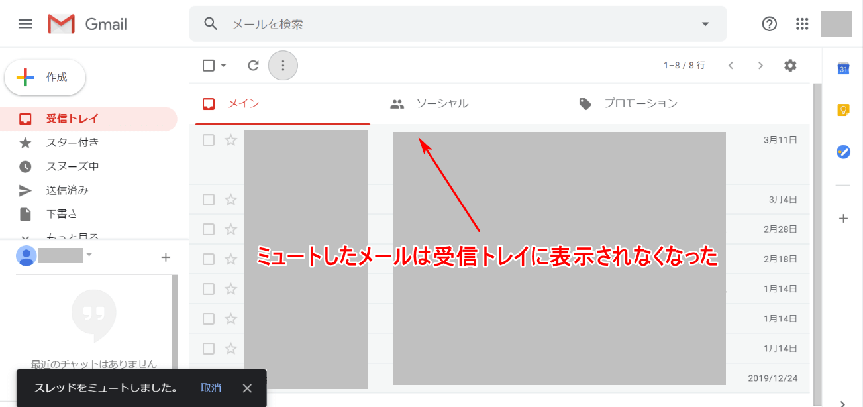Click the refresh inbox icon
The width and height of the screenshot is (863, 407).
pyautogui.click(x=253, y=65)
